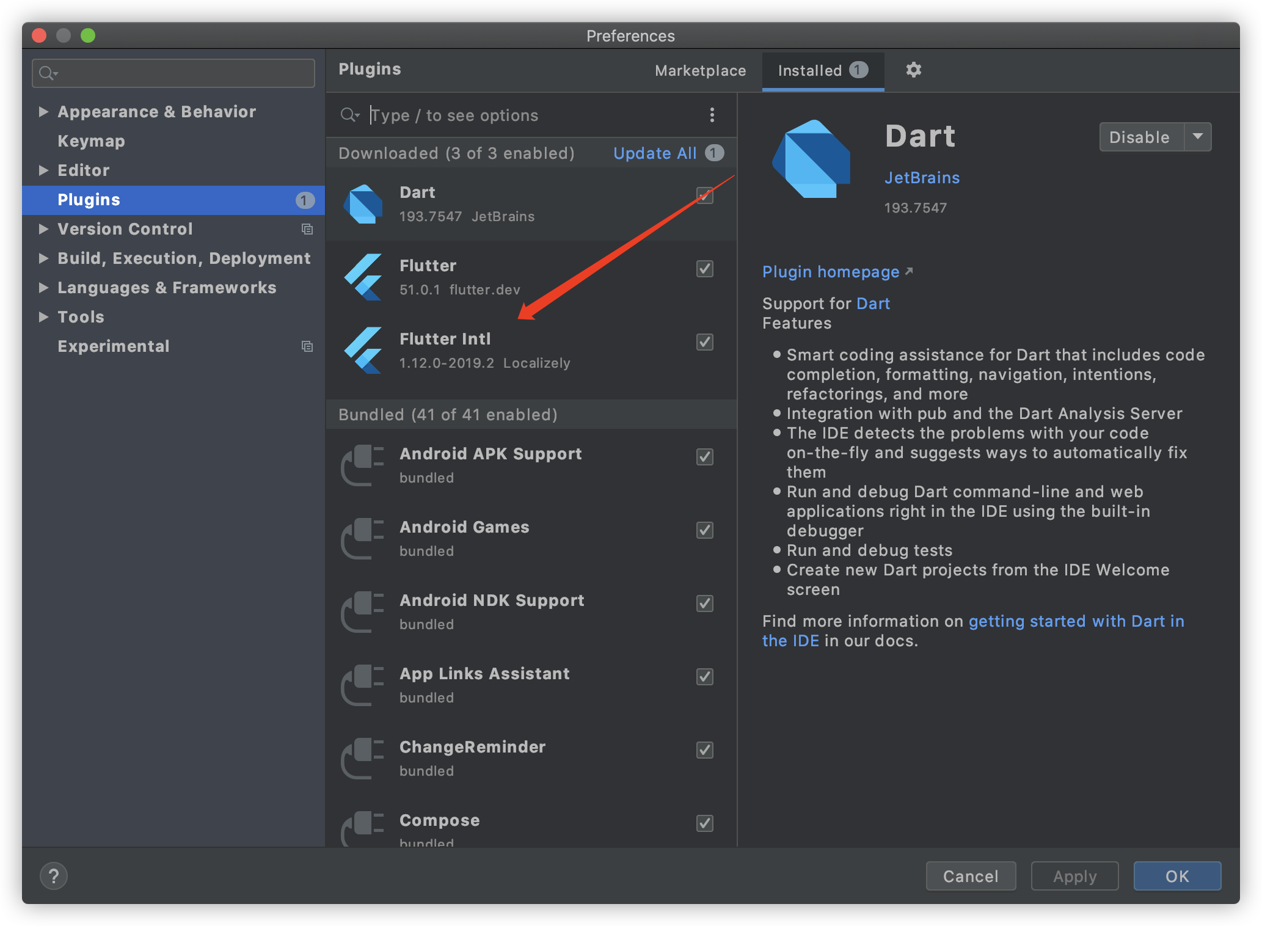
Task: Disable Android APK Support via its checkbox
Action: (x=705, y=457)
